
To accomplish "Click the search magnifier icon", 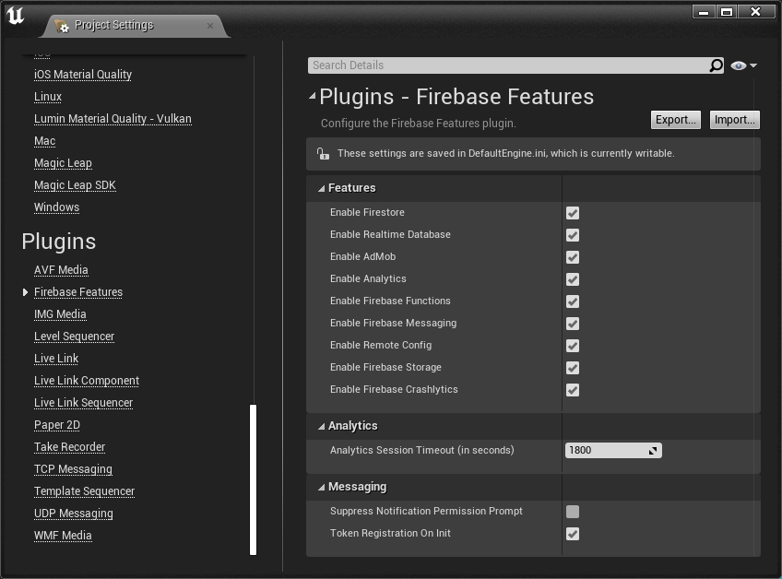I will click(717, 65).
